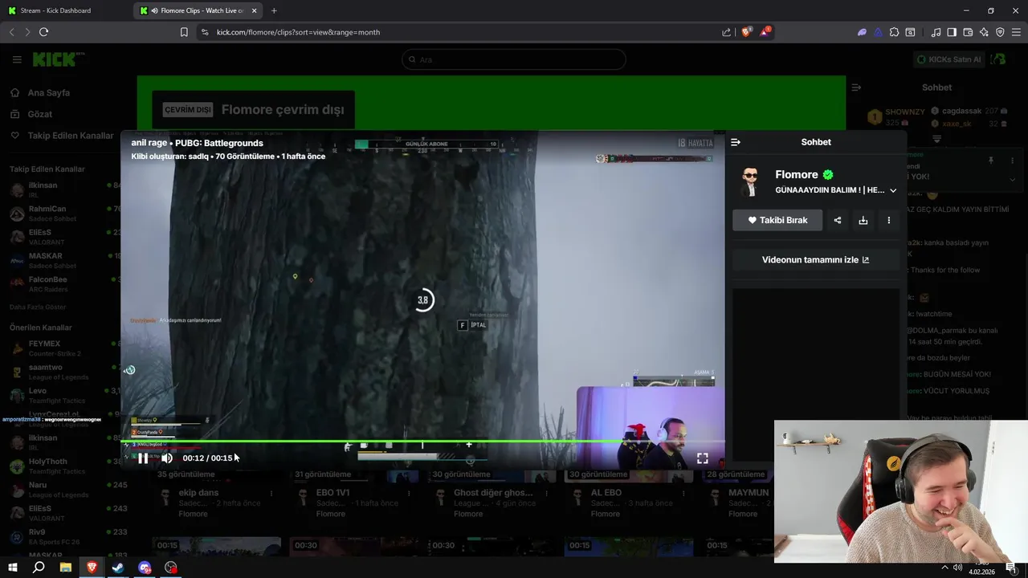Click Flomore avatar in clip panel
Viewport: 1028px width, 578px height.
(751, 181)
